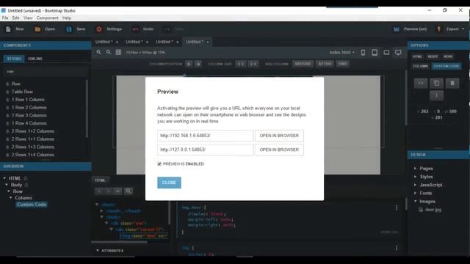Image resolution: width=470 pixels, height=264 pixels.
Task: Click the expand column size icon
Action: tap(241, 64)
